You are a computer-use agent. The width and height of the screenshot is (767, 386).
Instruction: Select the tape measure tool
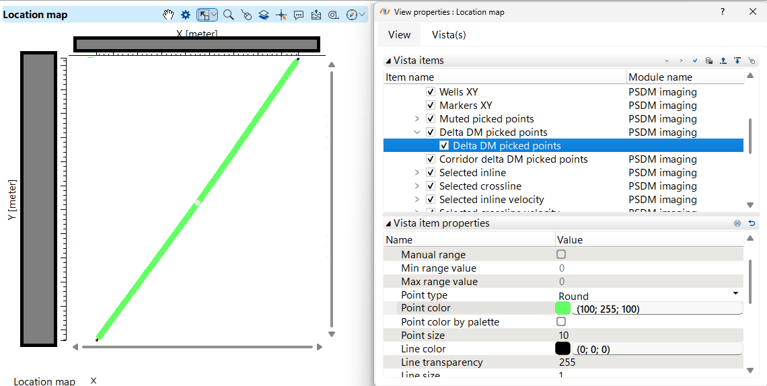coord(334,15)
